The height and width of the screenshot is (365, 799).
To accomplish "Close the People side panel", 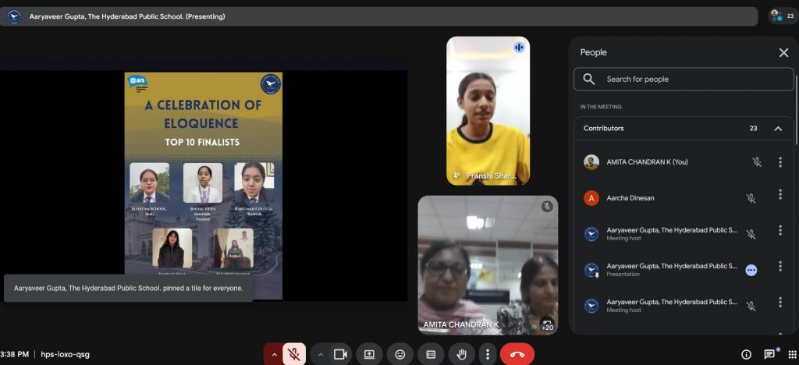I will [783, 52].
